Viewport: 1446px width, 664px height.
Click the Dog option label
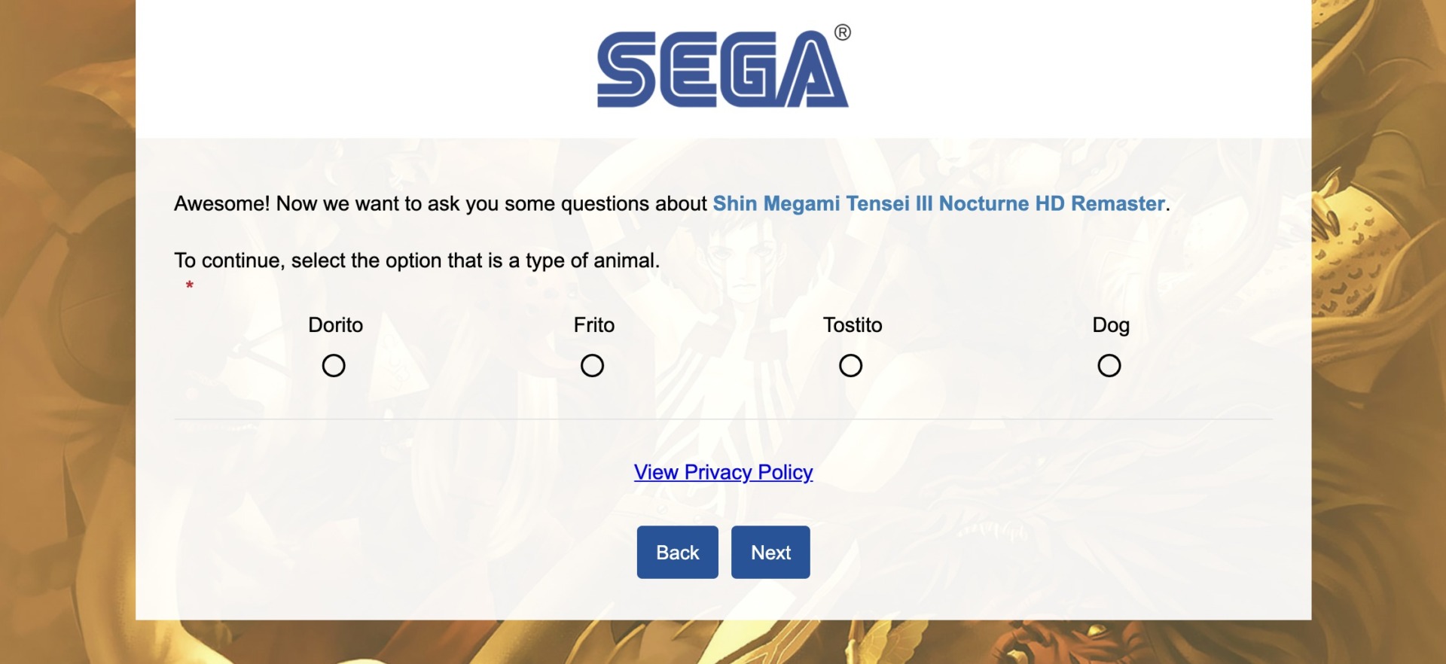tap(1111, 325)
